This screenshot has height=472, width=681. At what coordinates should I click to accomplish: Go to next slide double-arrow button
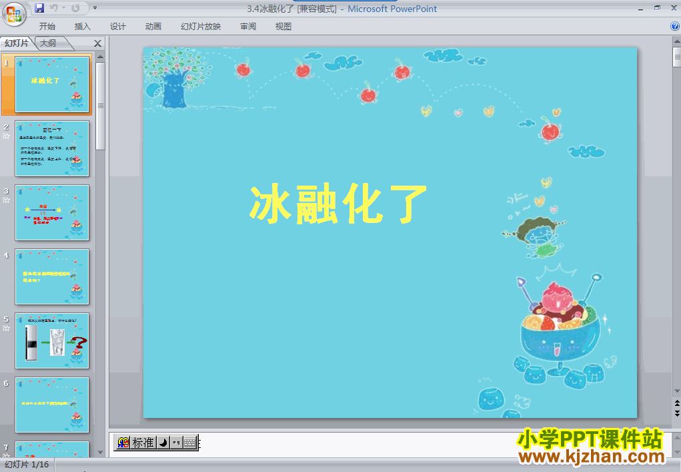(x=676, y=413)
